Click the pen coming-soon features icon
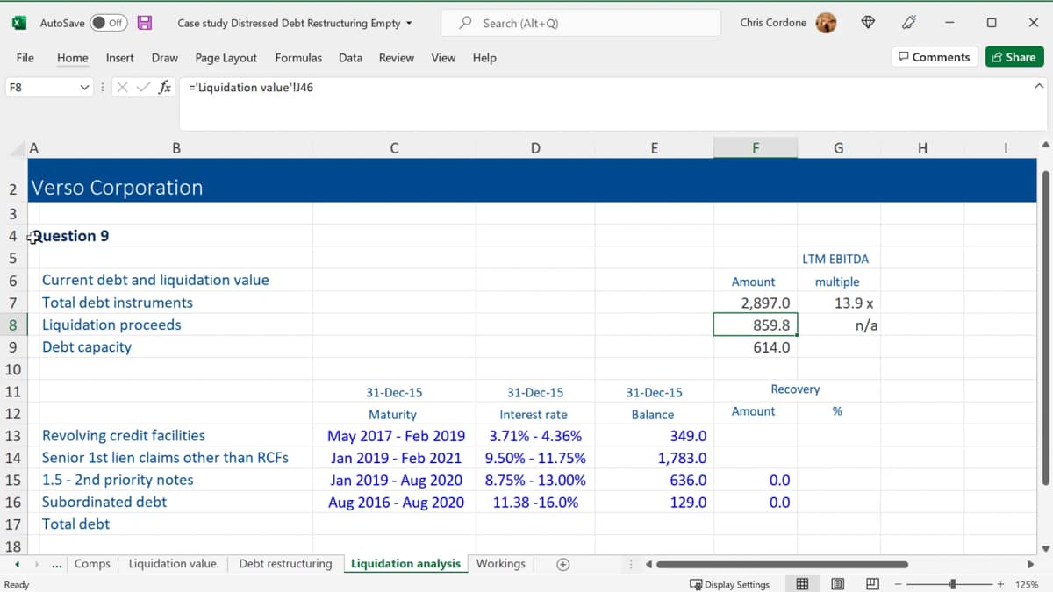 pyautogui.click(x=909, y=23)
